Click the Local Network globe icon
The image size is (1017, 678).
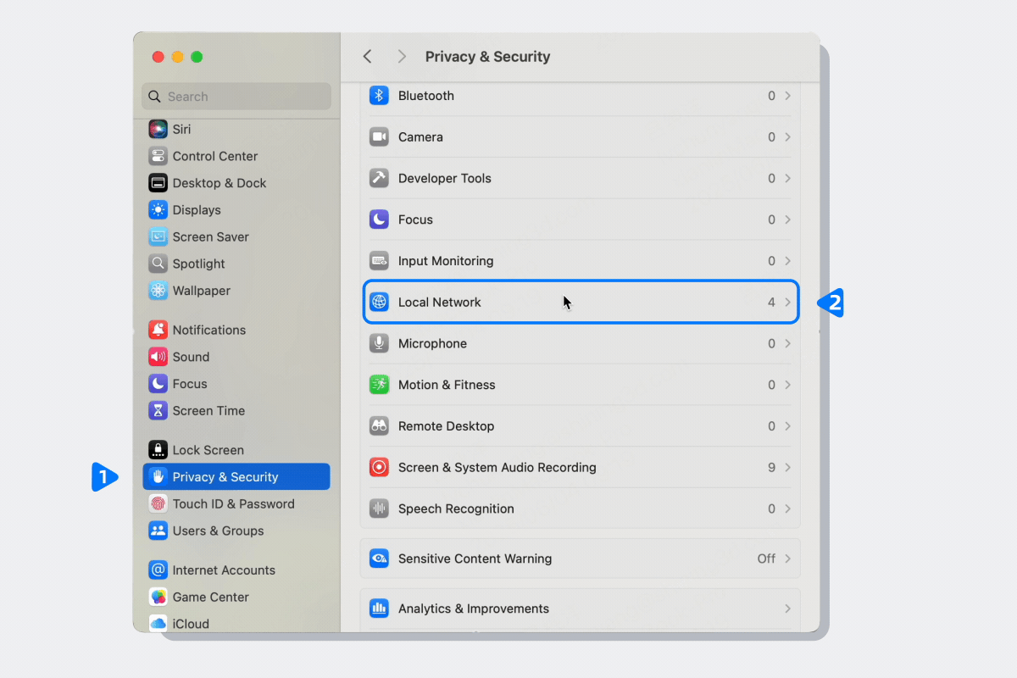379,302
